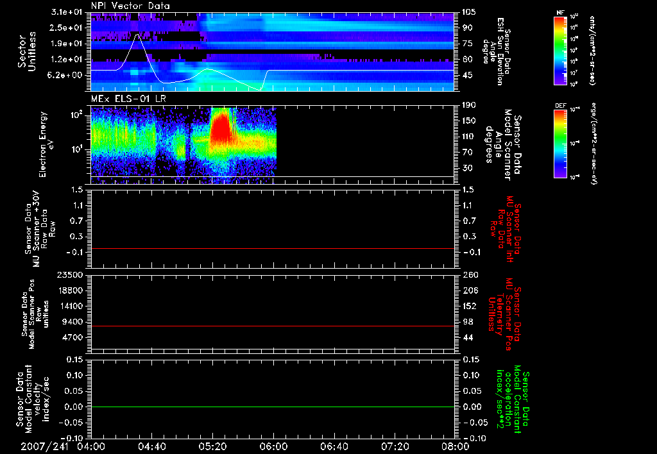
Task: Select the 'NPI Vector Data' panel title
Action: (130, 6)
